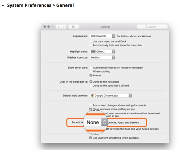
Task: Show all preferences grid icon
Action: [x=74, y=27]
